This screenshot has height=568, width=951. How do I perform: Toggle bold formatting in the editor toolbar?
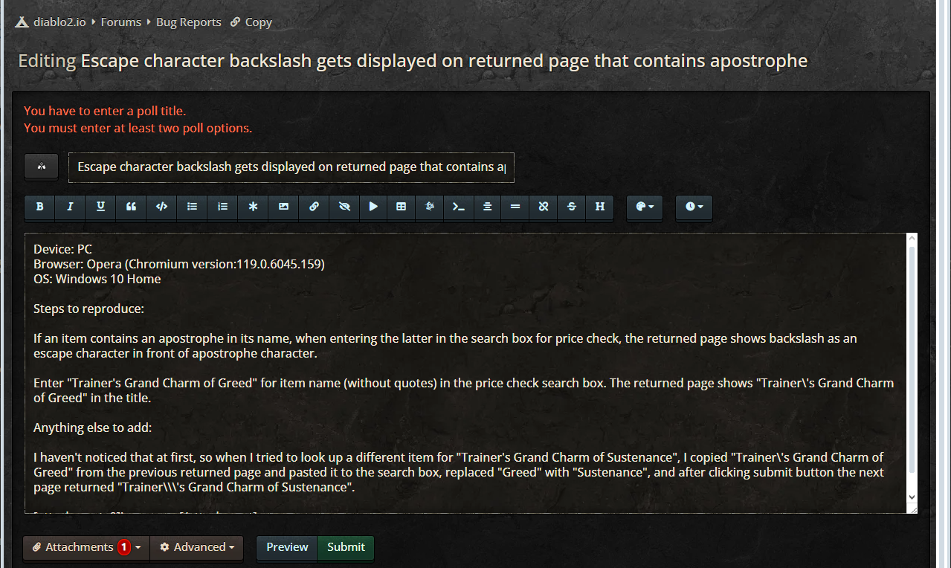40,207
